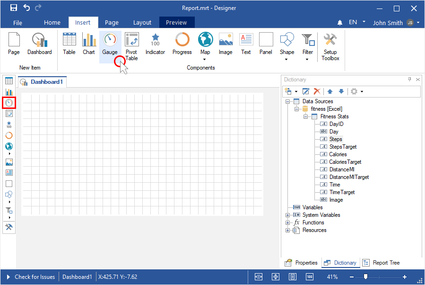Pin the Dictionary panel

point(409,80)
